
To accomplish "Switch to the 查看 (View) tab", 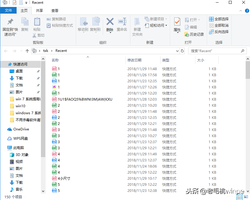I will coord(55,11).
